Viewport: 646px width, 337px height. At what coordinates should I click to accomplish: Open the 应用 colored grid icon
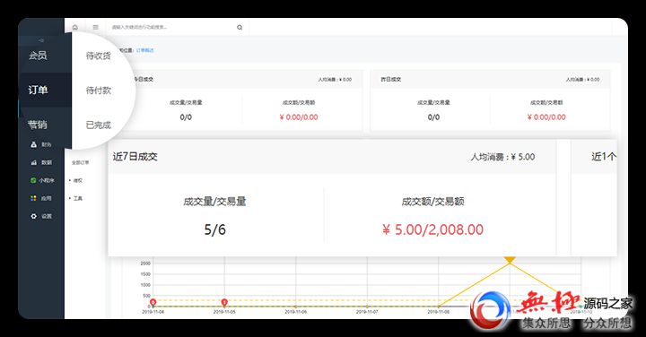point(34,198)
